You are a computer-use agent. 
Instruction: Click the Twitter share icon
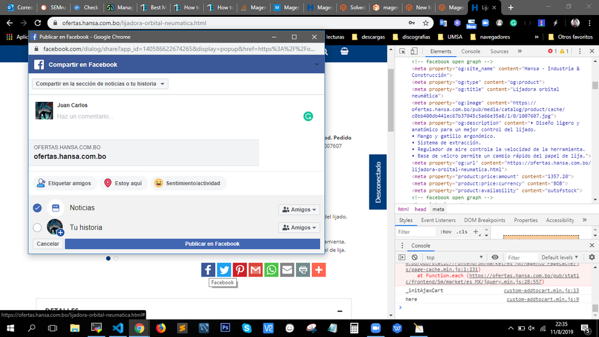tap(224, 270)
